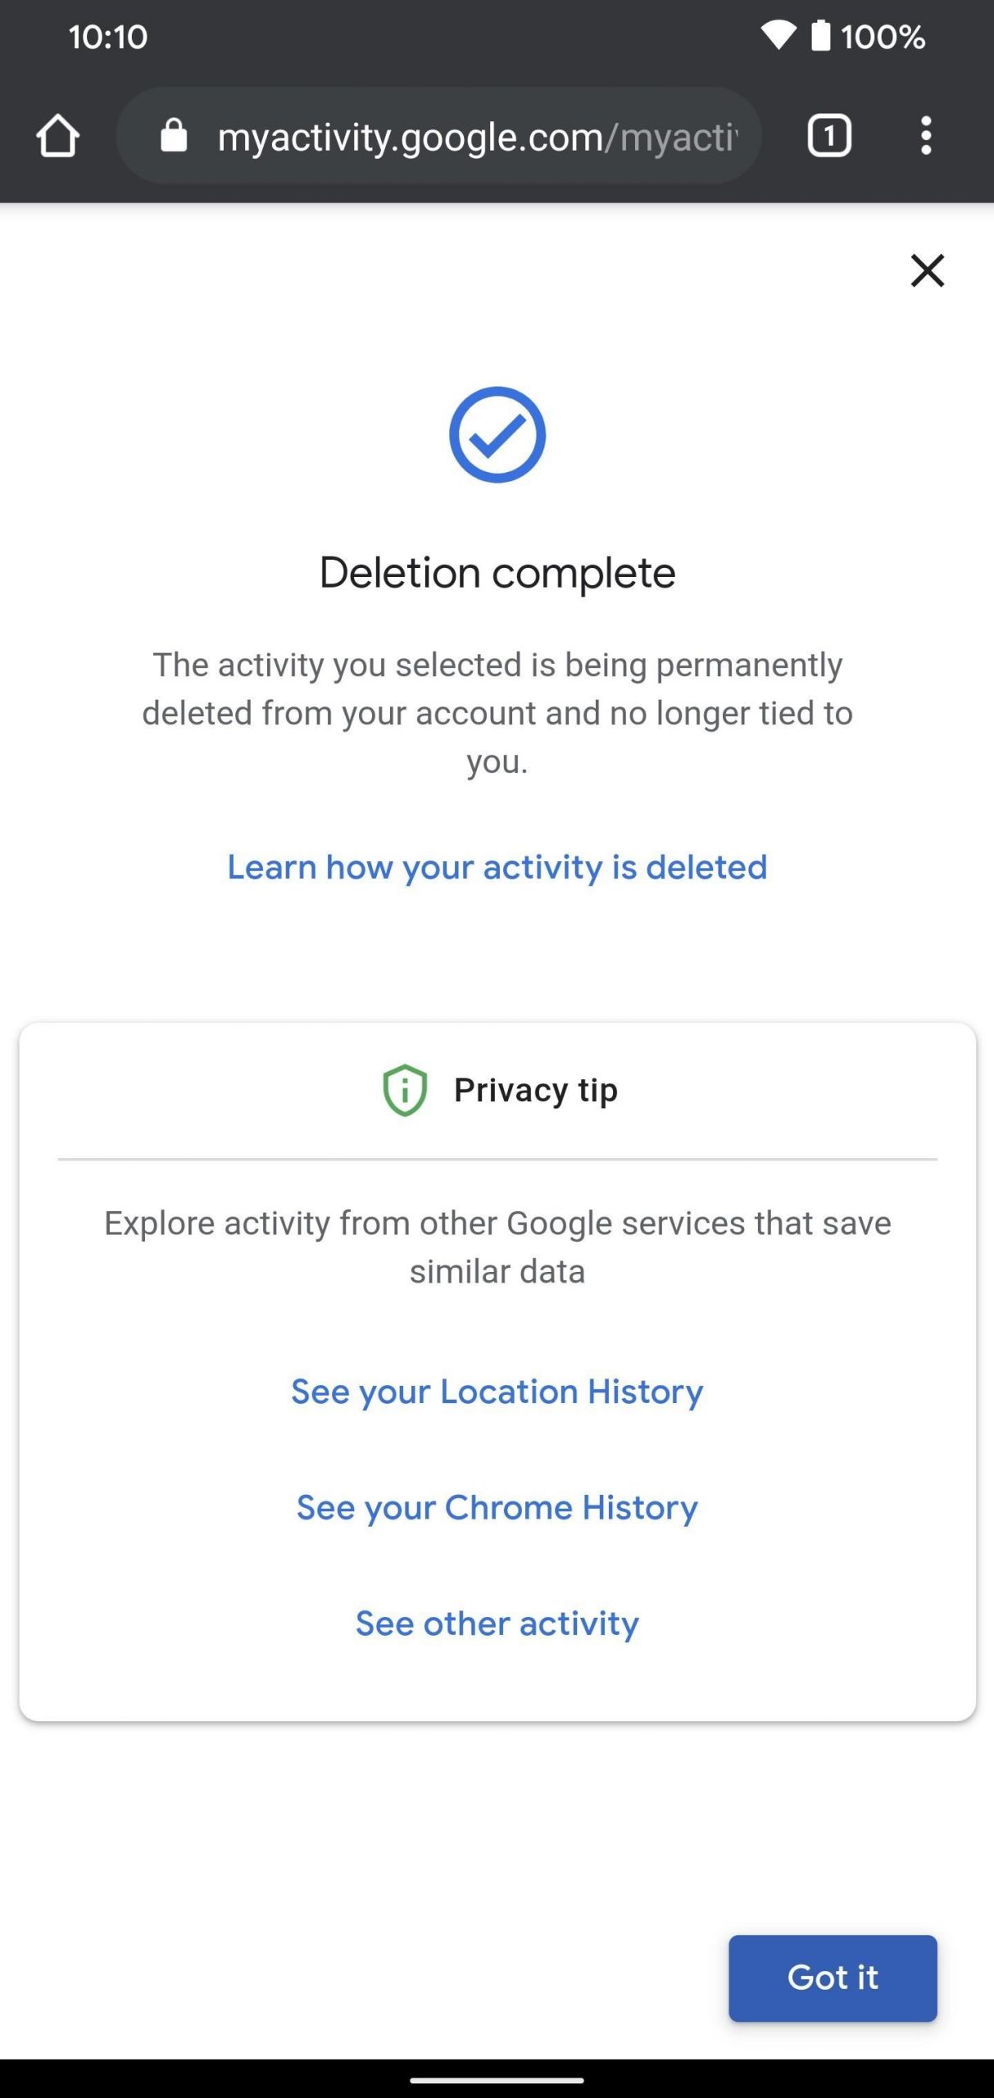The image size is (994, 2098).
Task: Open See your Location History link
Action: pyautogui.click(x=497, y=1392)
